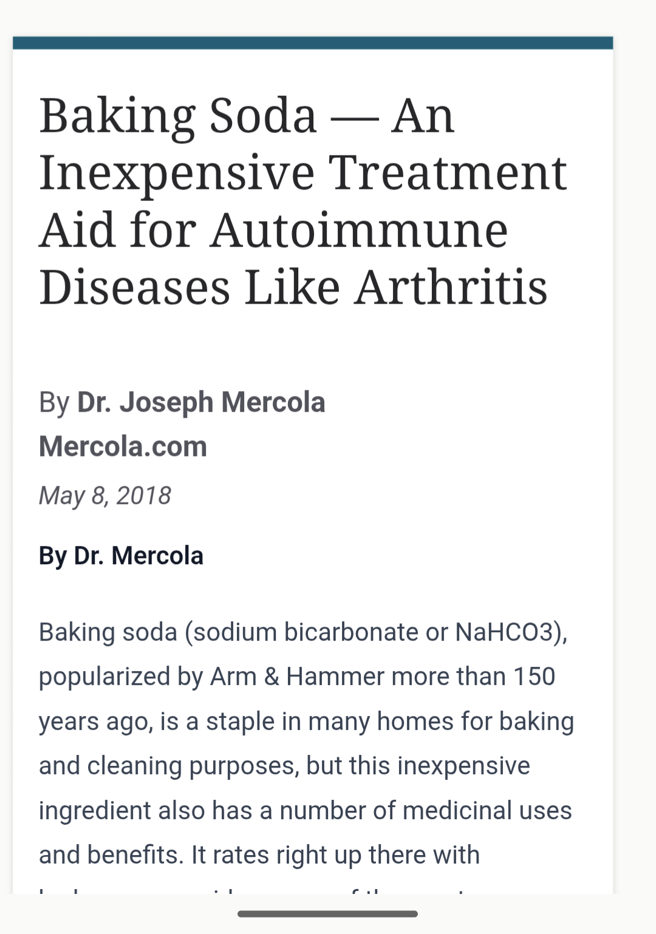
Task: Click the phrase 'medicinal uses' in the paragraph
Action: click(x=487, y=811)
